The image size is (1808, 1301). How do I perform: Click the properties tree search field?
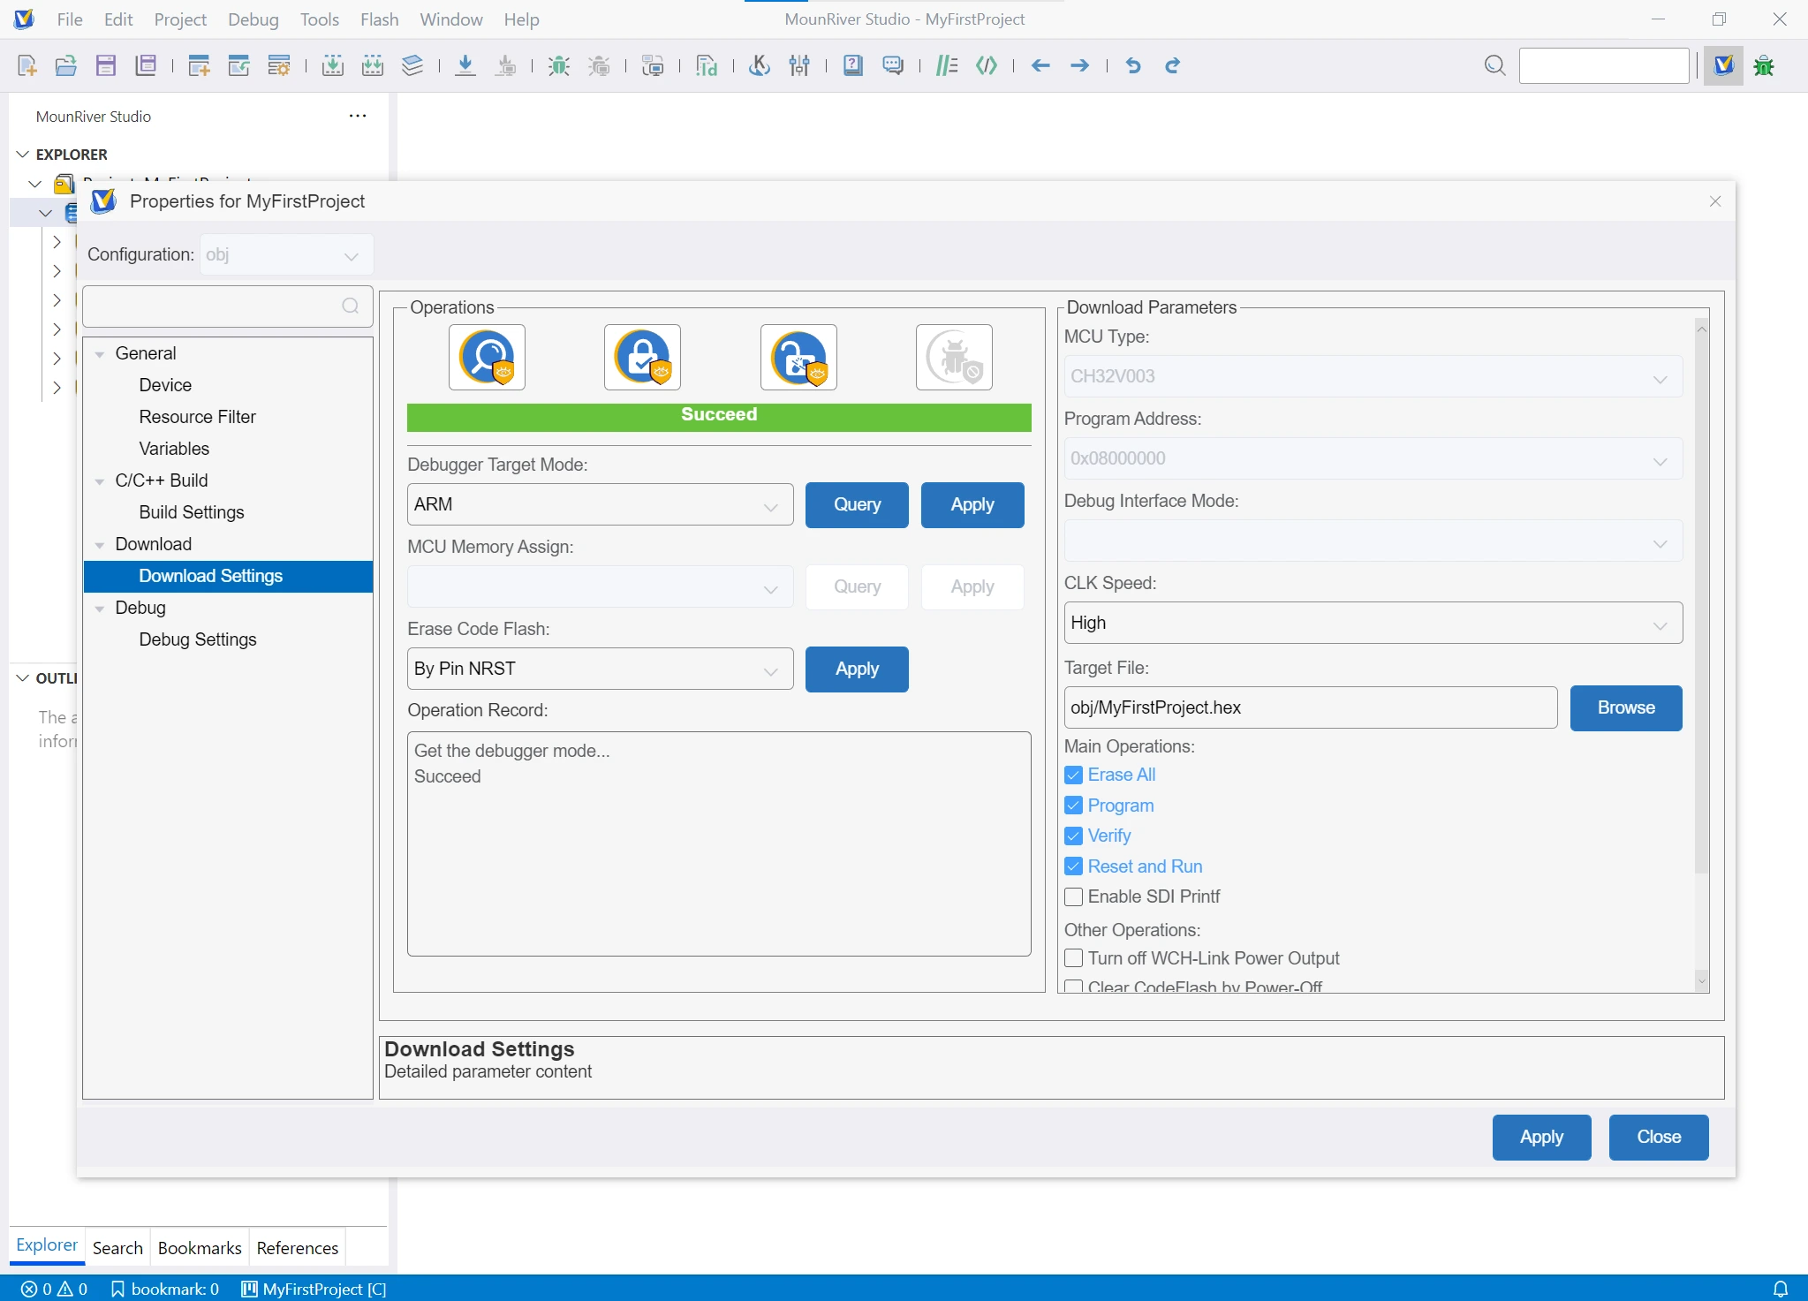pos(227,306)
